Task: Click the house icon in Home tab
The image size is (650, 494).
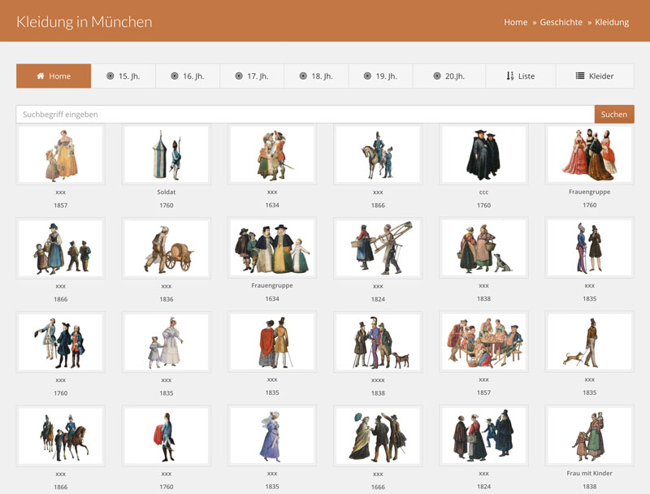Action: [41, 76]
